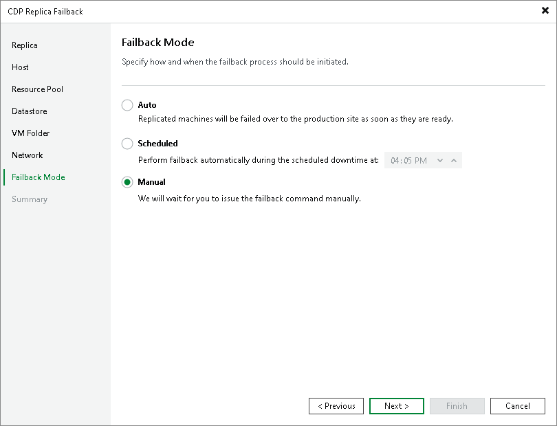Go back with the Previous button
The image size is (557, 426).
(336, 405)
